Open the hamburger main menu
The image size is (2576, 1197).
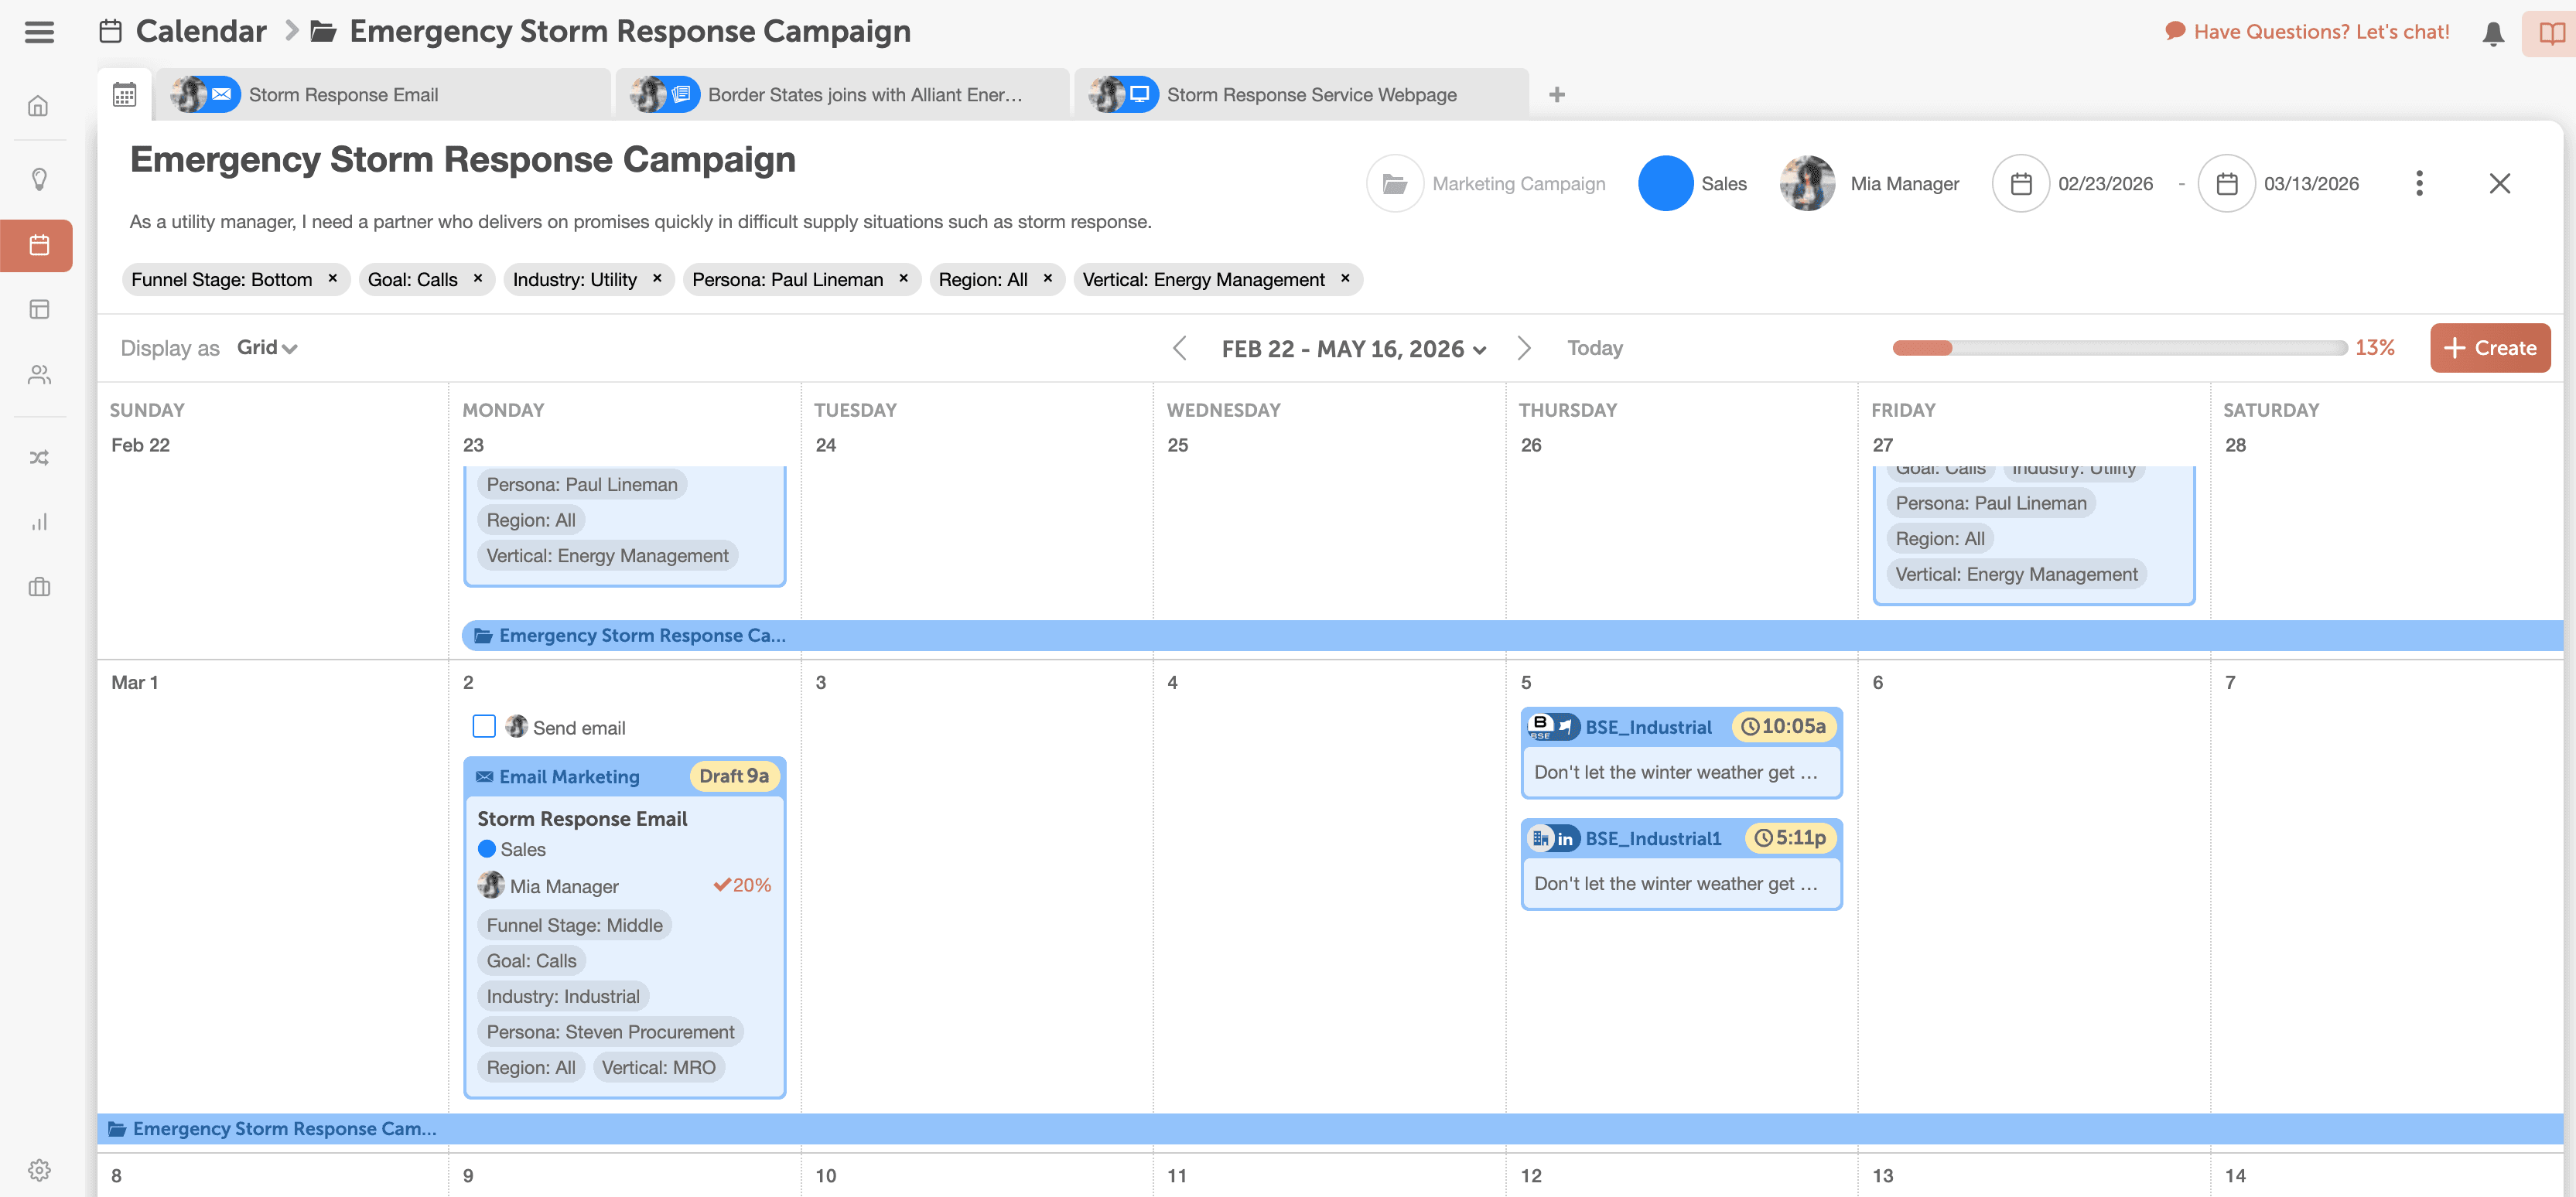39,32
